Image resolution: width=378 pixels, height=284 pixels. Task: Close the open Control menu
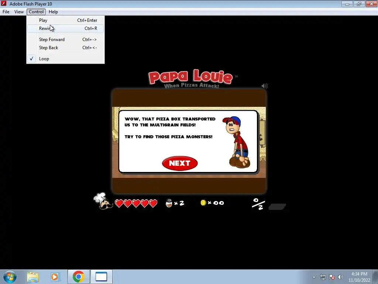36,12
